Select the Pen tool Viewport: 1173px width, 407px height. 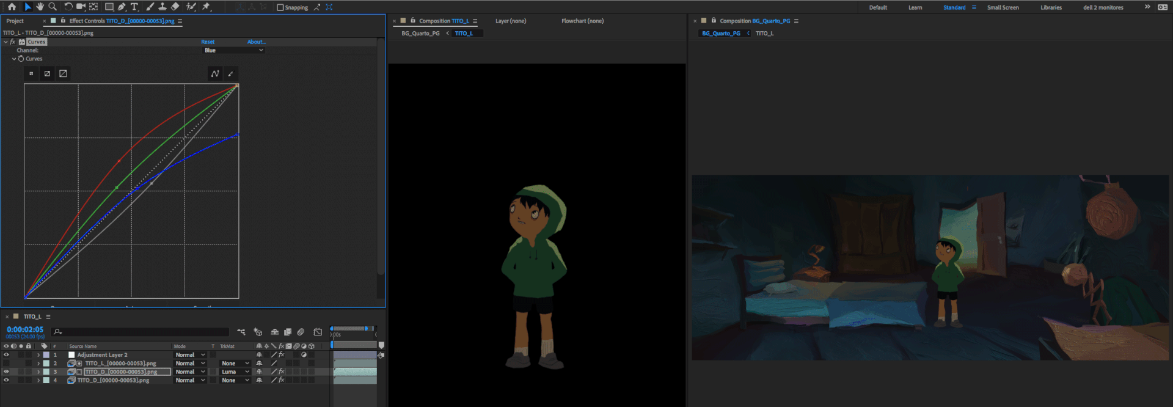click(122, 7)
